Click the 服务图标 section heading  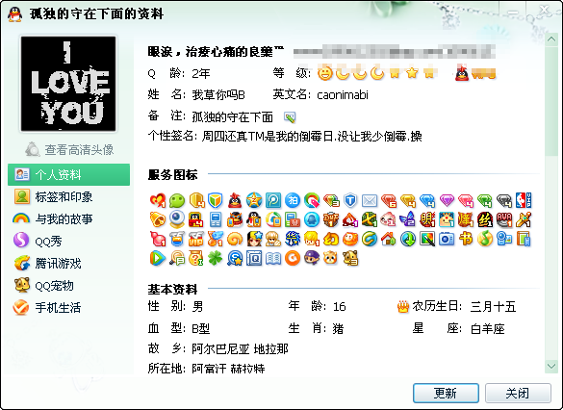(172, 175)
